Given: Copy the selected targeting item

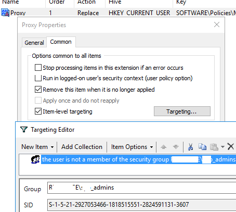Looking at the screenshot, I should point(202,147).
